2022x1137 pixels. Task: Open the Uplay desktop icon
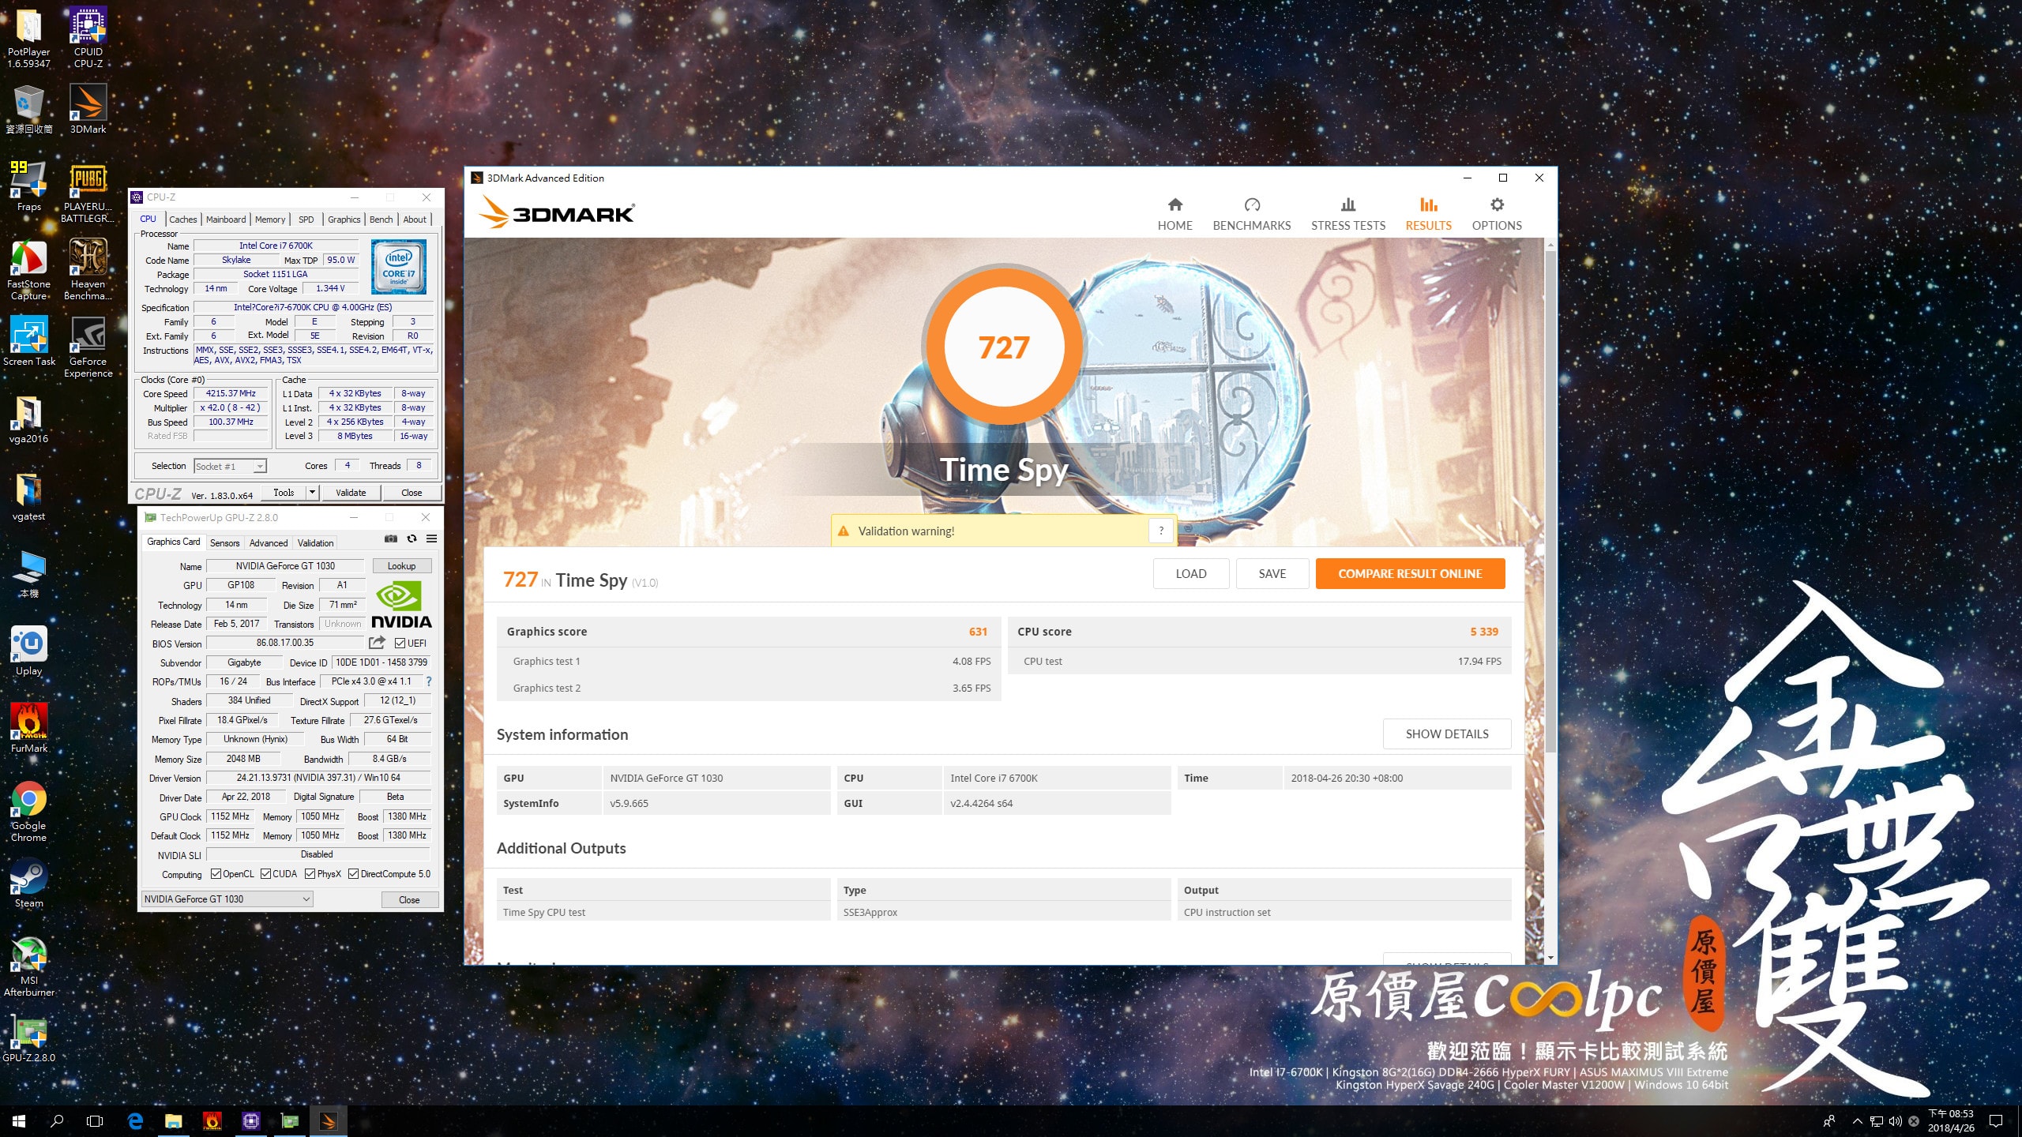point(29,651)
